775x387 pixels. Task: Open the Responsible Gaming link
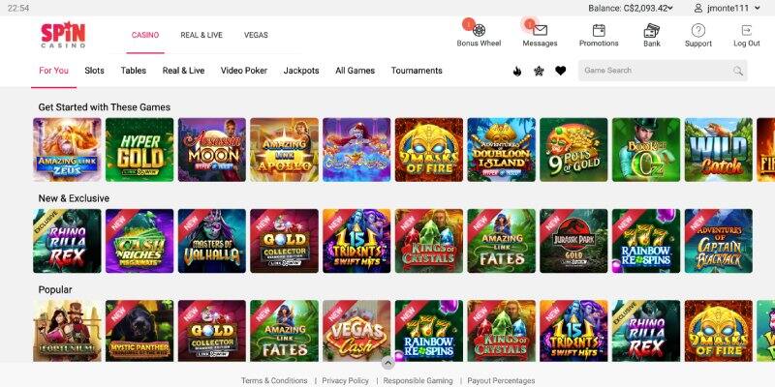(418, 380)
